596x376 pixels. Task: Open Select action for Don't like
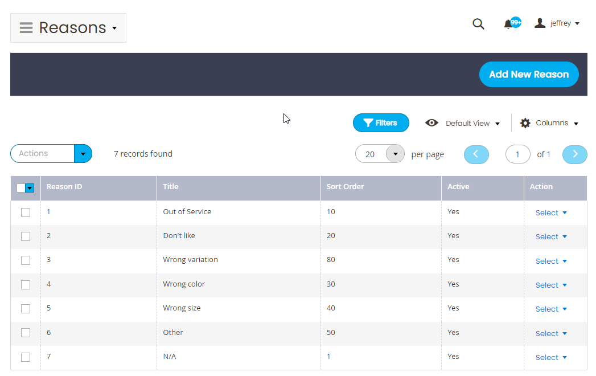click(551, 237)
